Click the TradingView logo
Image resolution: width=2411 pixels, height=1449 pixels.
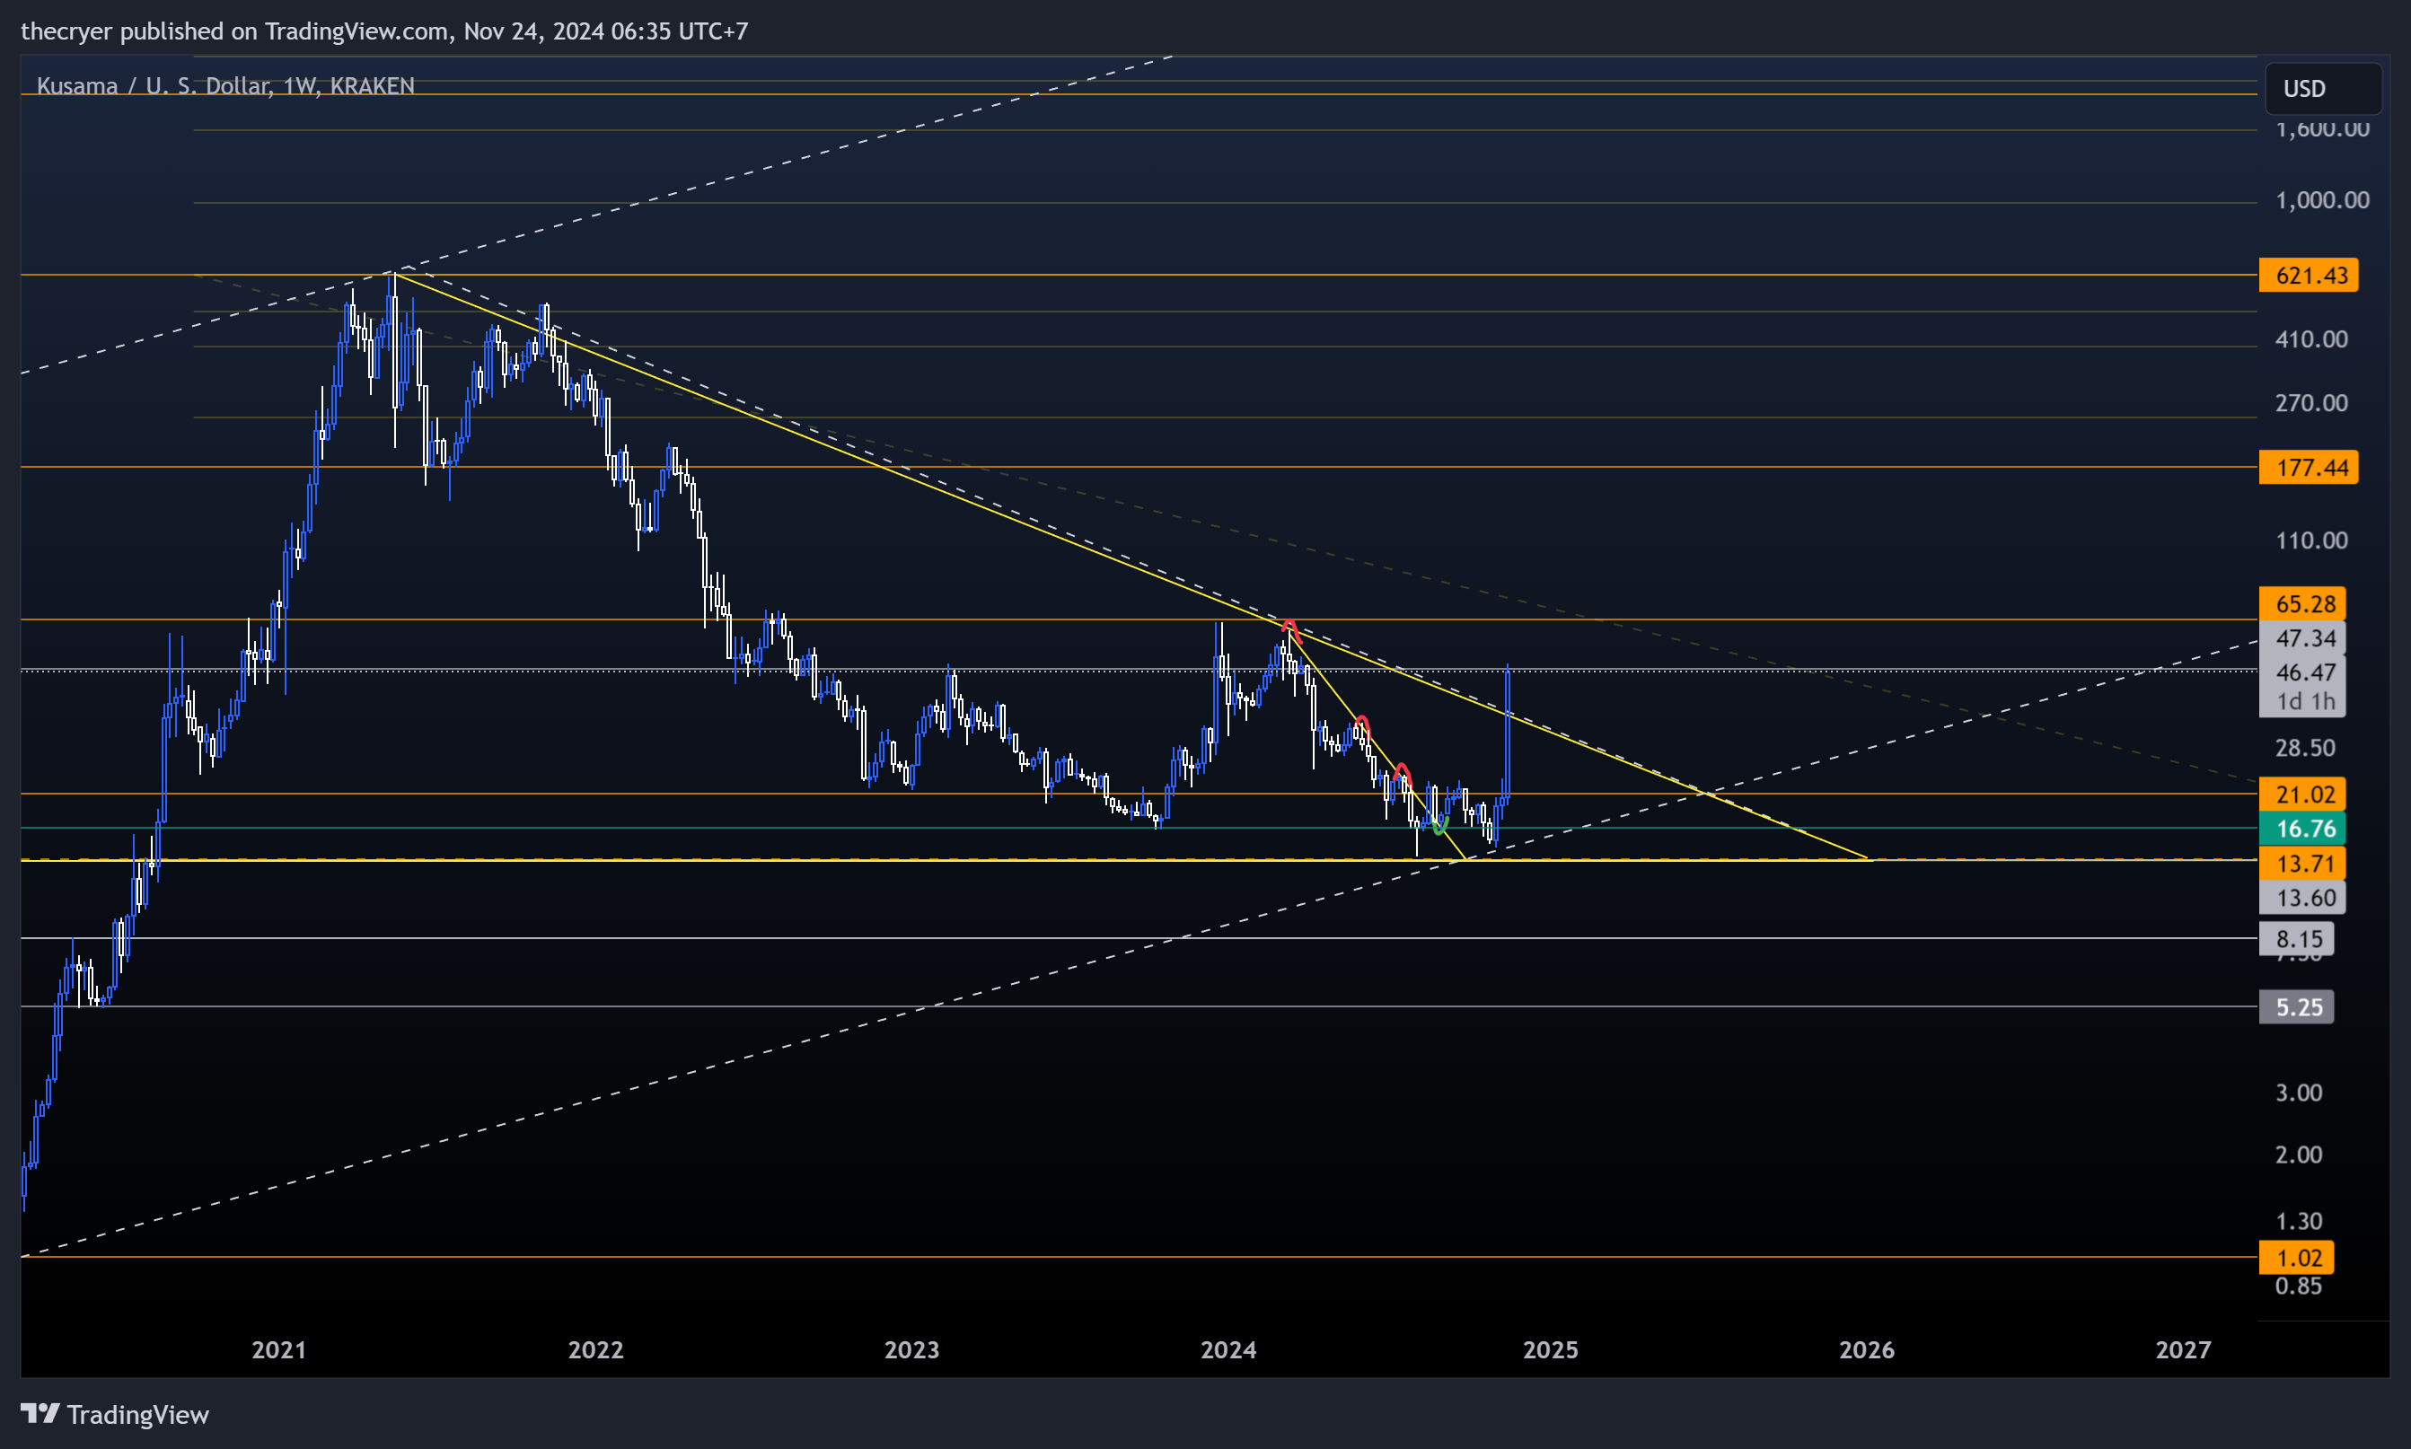[x=115, y=1414]
